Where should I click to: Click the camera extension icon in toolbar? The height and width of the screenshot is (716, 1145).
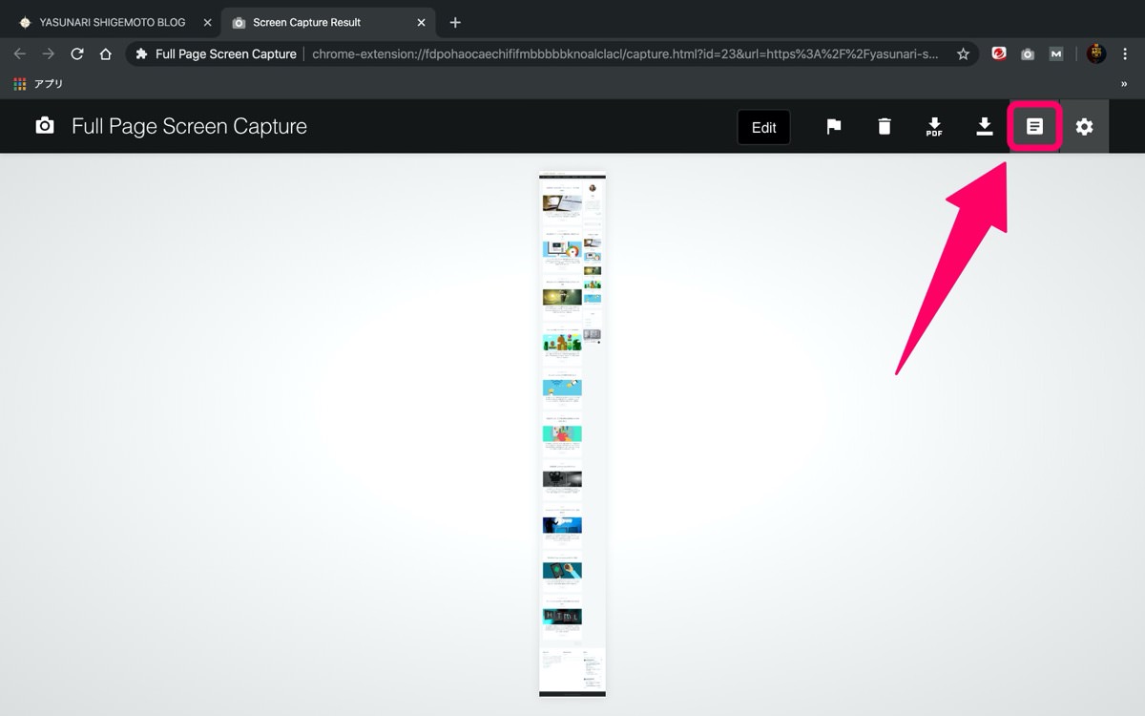1028,54
